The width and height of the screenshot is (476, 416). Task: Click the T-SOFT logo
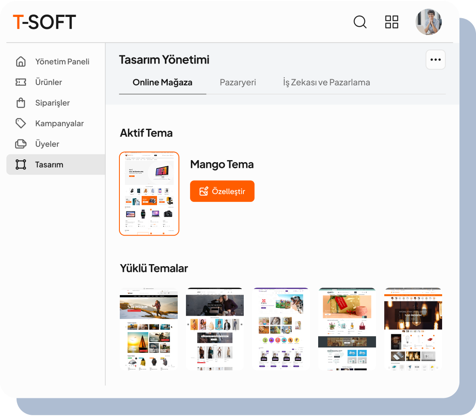45,22
